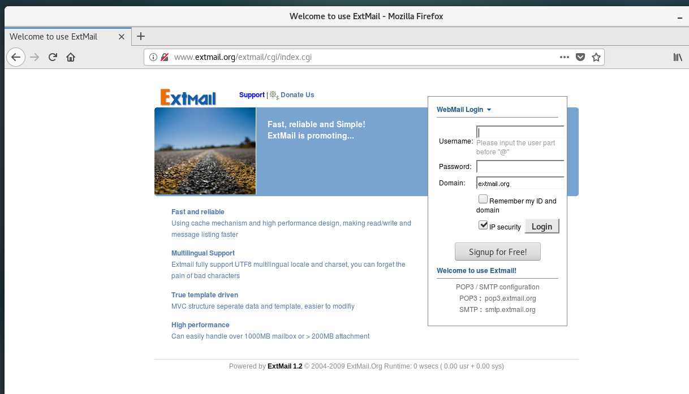This screenshot has height=394, width=689.
Task: Open the page actions three-dots menu
Action: 564,57
